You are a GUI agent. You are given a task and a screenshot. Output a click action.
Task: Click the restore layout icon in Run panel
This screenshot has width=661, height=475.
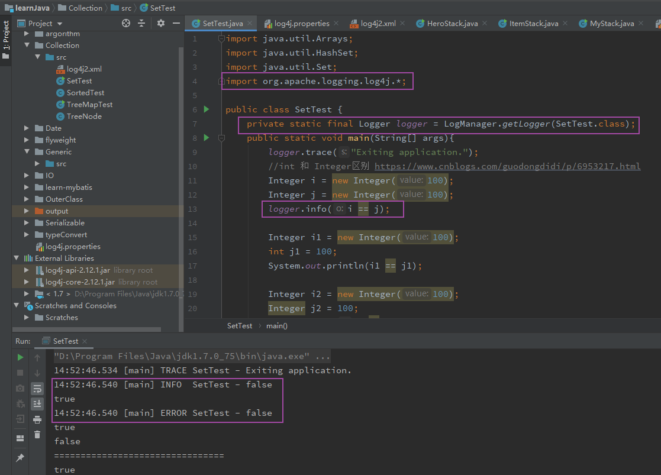[x=20, y=438]
